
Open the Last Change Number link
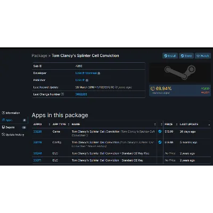coord(81,94)
